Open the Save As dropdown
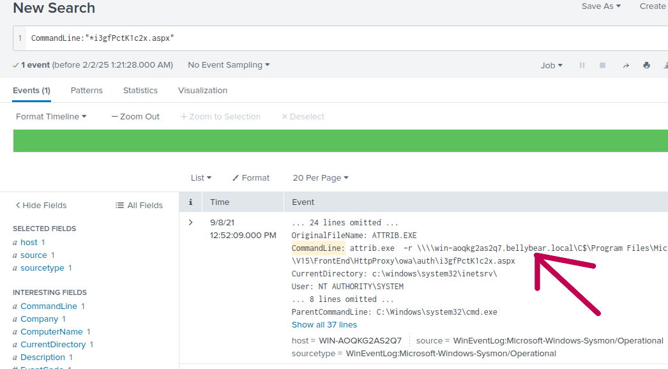Screen dimensions: 668x369 tap(600, 6)
